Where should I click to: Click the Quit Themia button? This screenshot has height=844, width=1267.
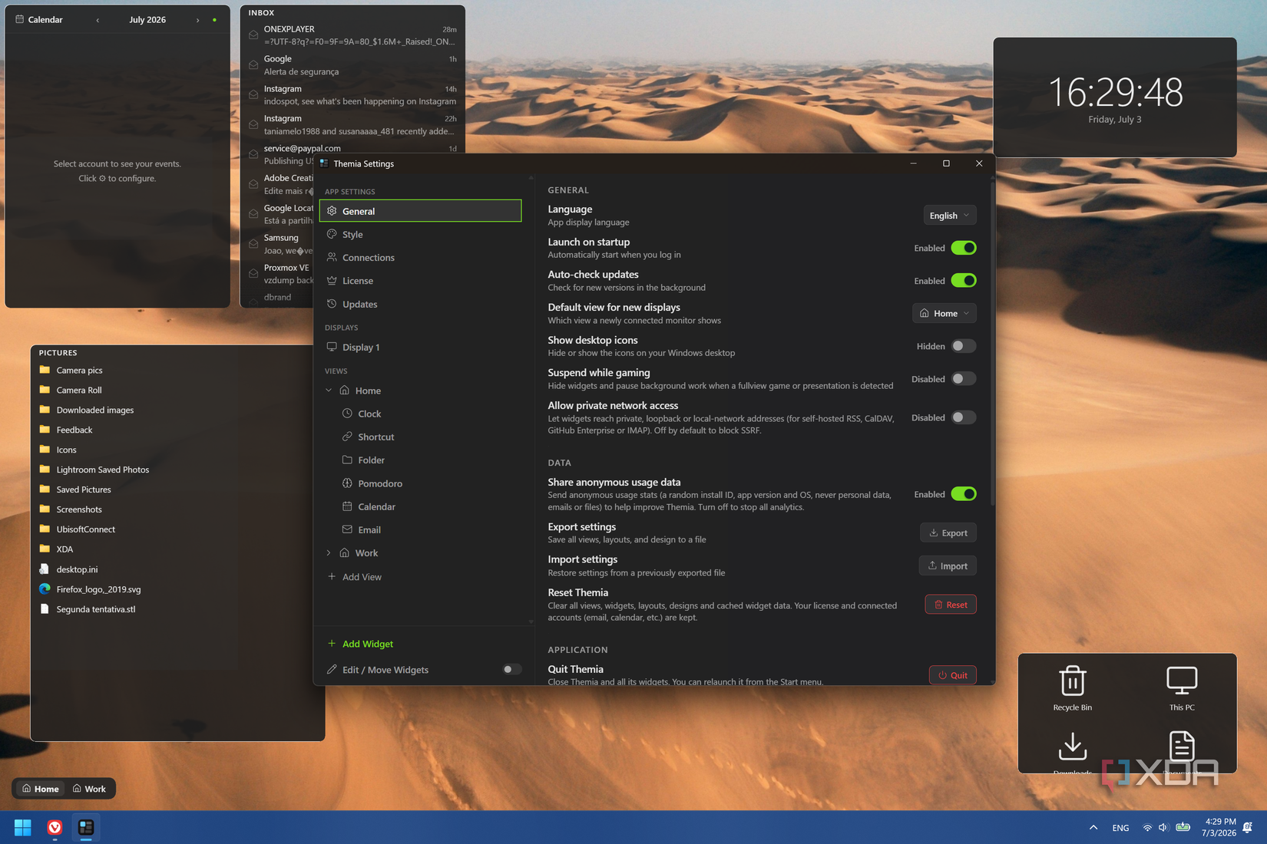[x=953, y=675]
